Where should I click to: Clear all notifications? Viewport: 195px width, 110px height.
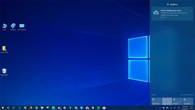pos(187,95)
